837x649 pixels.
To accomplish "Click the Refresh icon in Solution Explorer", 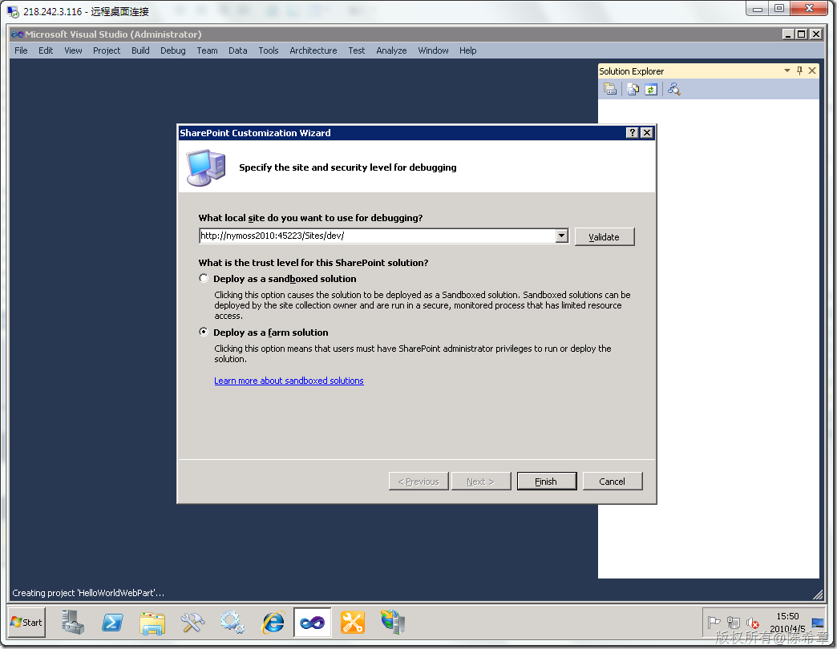I will click(x=651, y=89).
